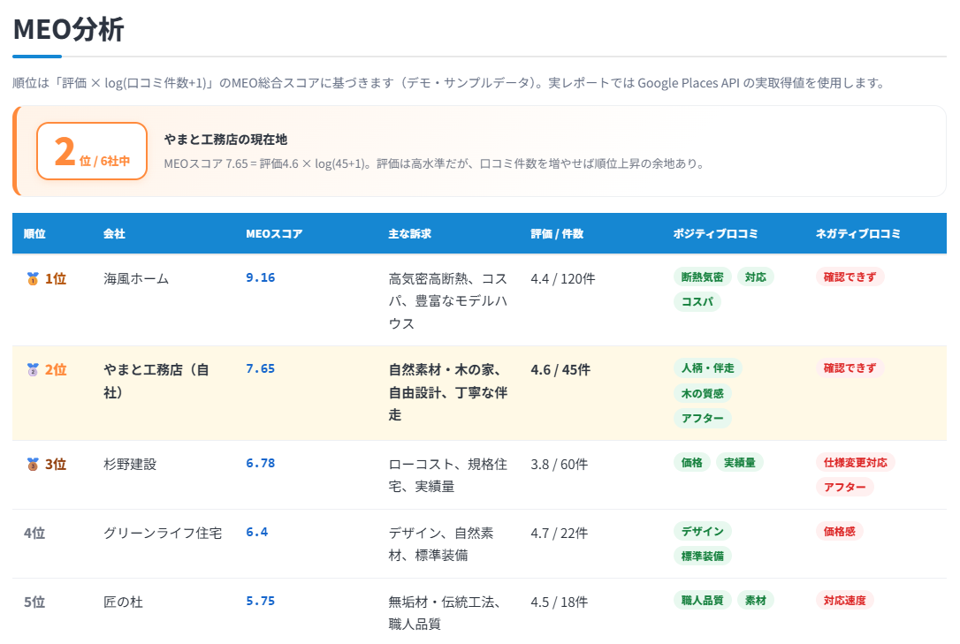Click the 職人品質 positive tag
960x644 pixels.
(702, 601)
